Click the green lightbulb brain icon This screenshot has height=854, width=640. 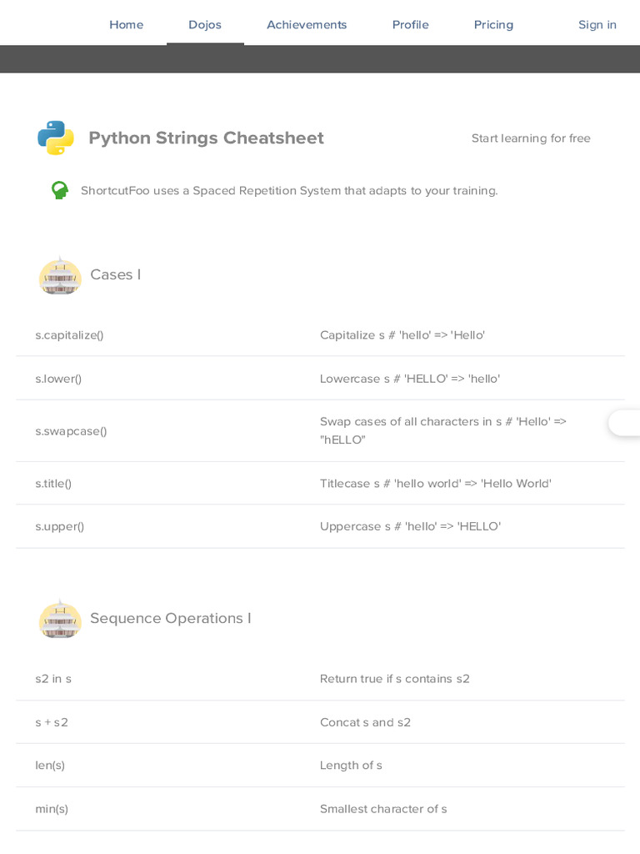[60, 190]
